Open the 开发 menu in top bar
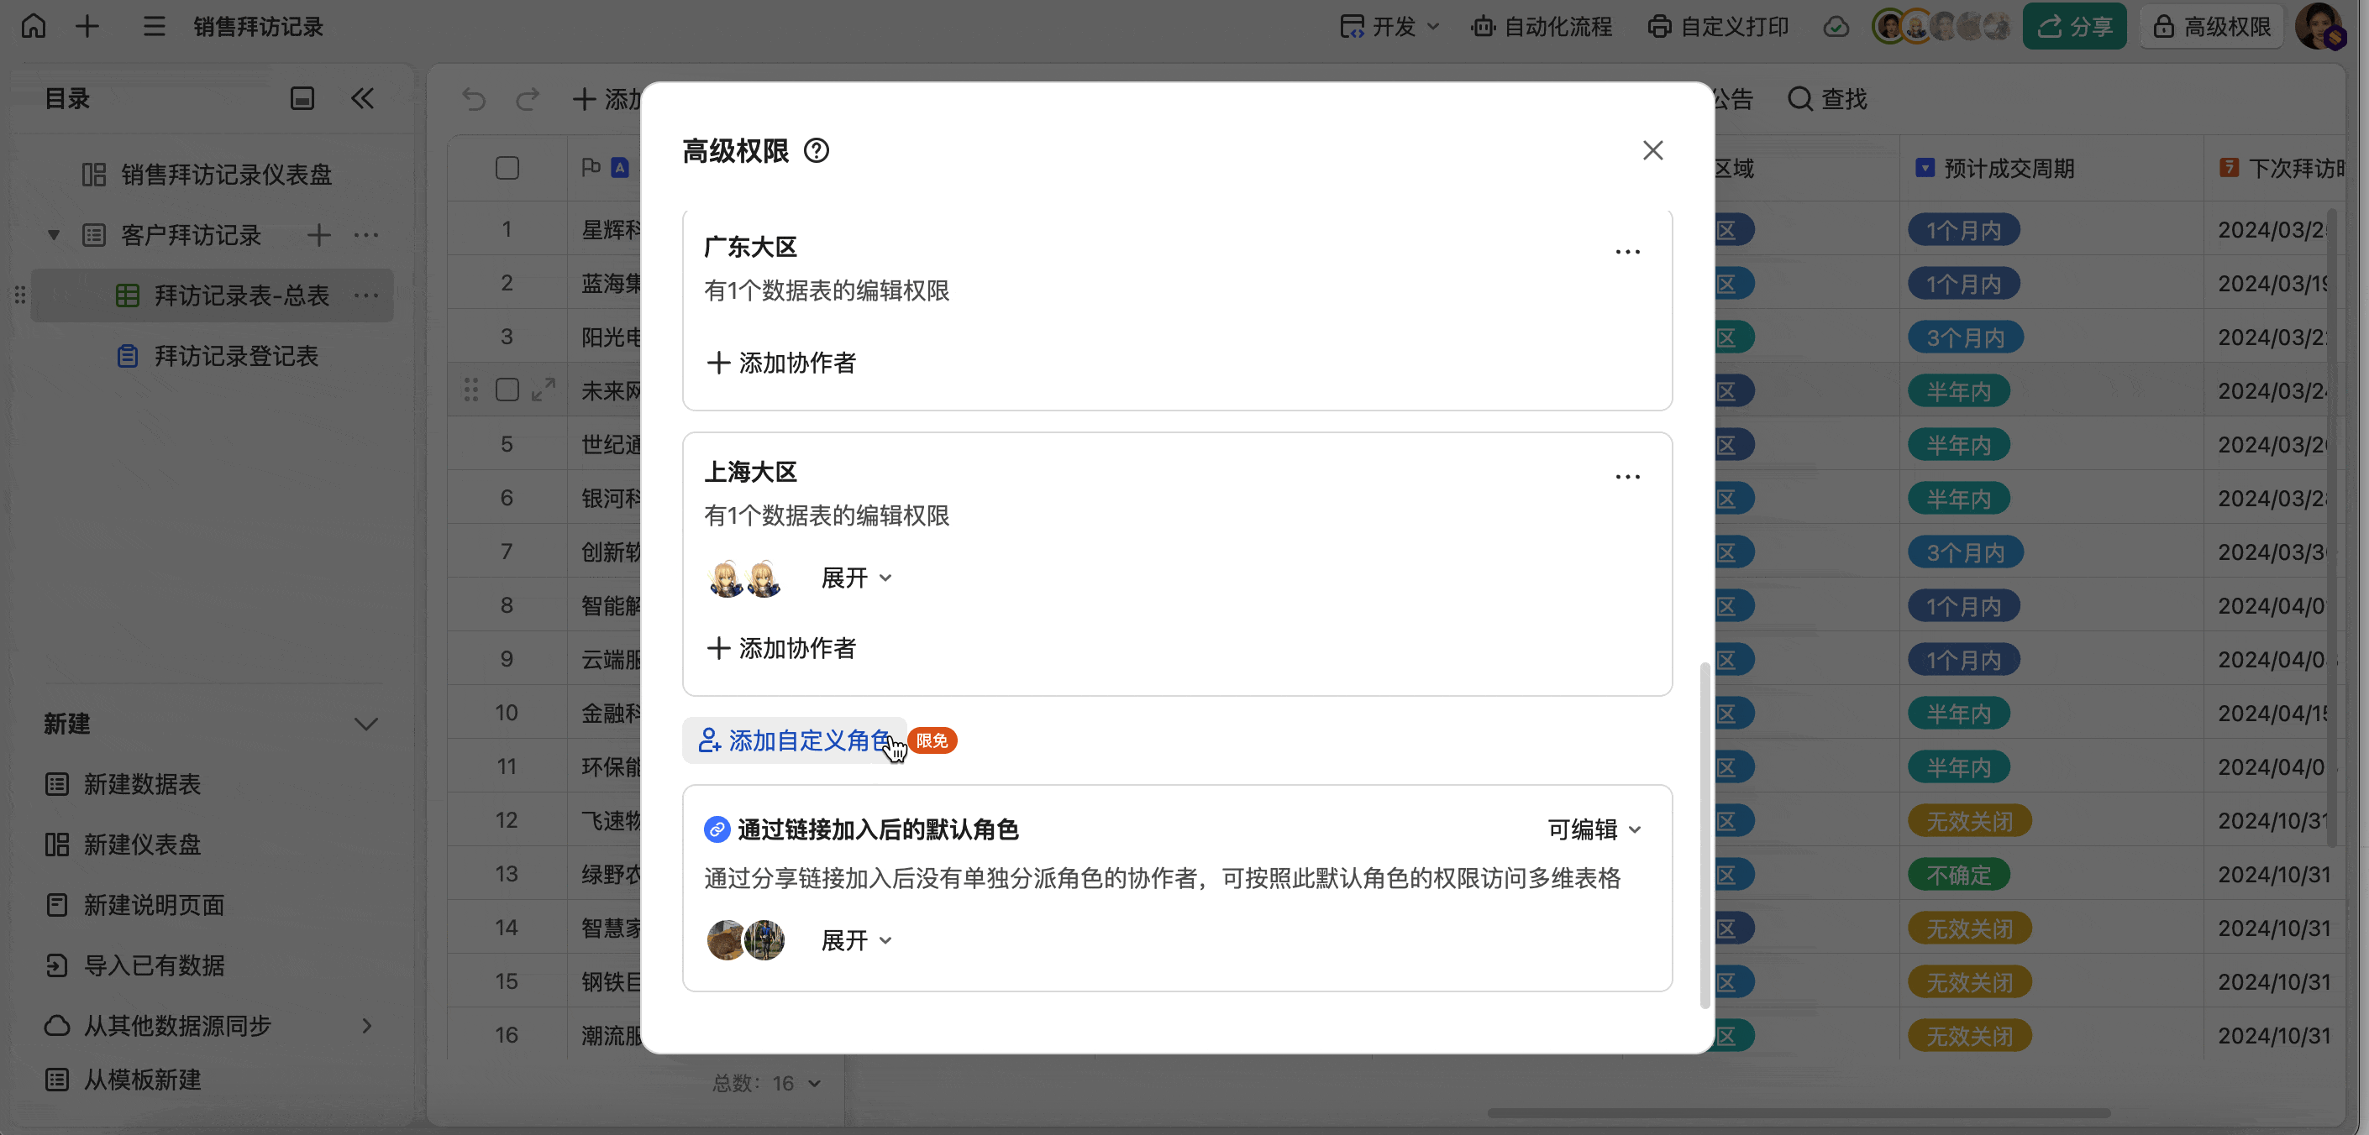Image resolution: width=2369 pixels, height=1135 pixels. coord(1389,27)
